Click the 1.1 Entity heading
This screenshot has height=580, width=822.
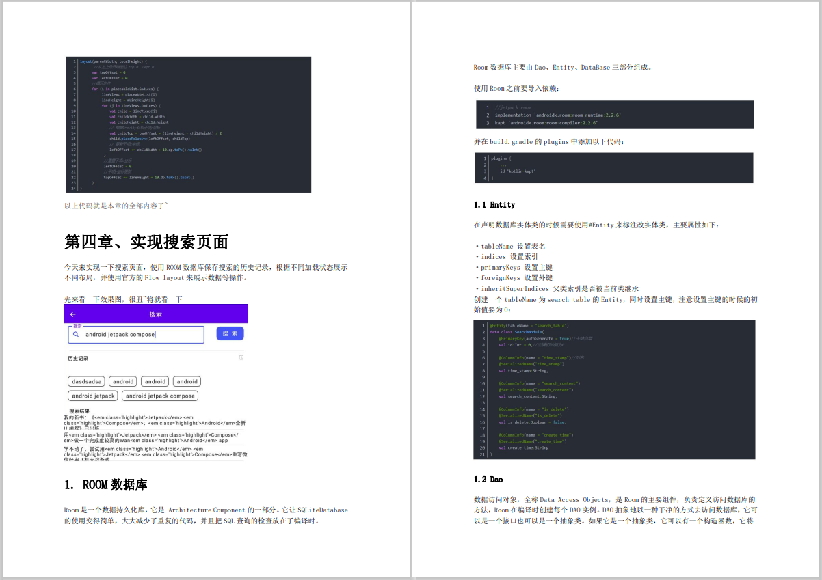494,205
